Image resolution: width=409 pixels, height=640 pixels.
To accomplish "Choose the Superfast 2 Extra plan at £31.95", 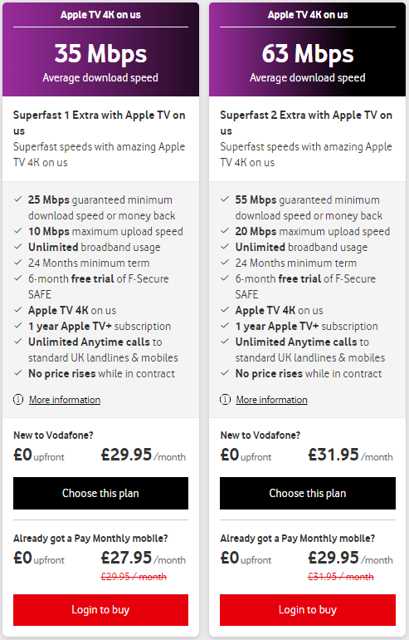I will pos(308,493).
